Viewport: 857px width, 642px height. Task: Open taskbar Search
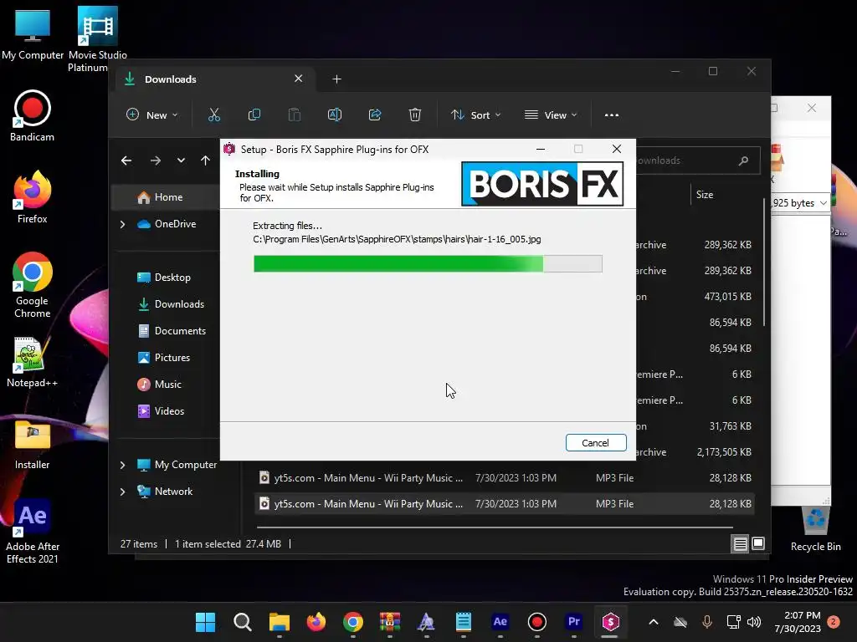tap(242, 622)
